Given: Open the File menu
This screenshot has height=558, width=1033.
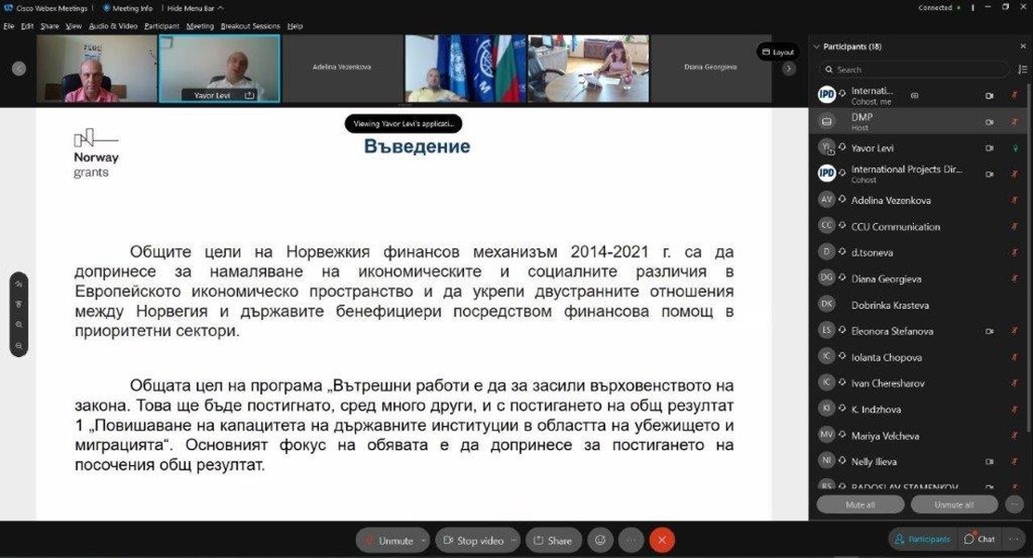Looking at the screenshot, I should pos(8,26).
